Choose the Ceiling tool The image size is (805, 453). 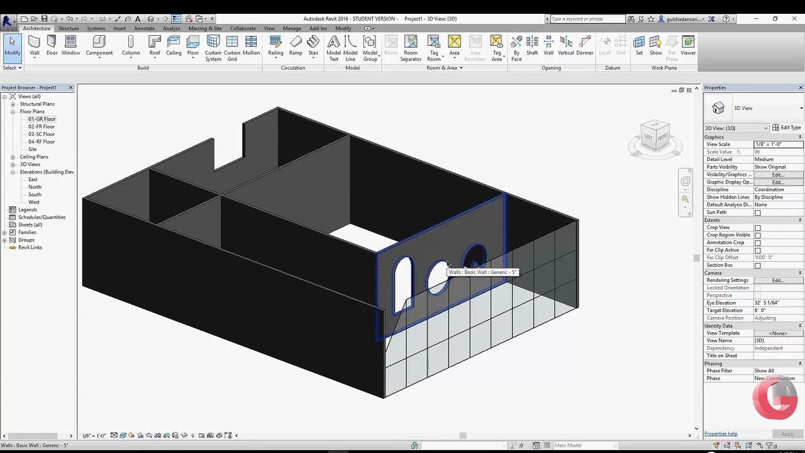point(174,45)
